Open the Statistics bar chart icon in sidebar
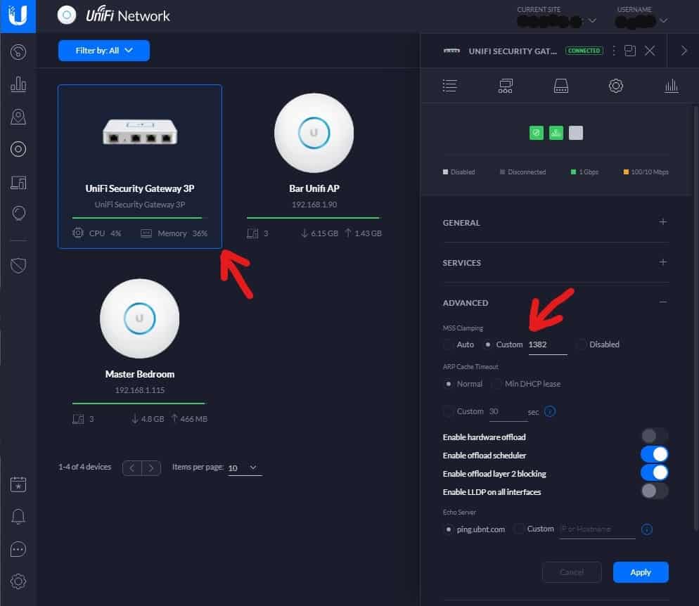The width and height of the screenshot is (699, 606). tap(18, 84)
